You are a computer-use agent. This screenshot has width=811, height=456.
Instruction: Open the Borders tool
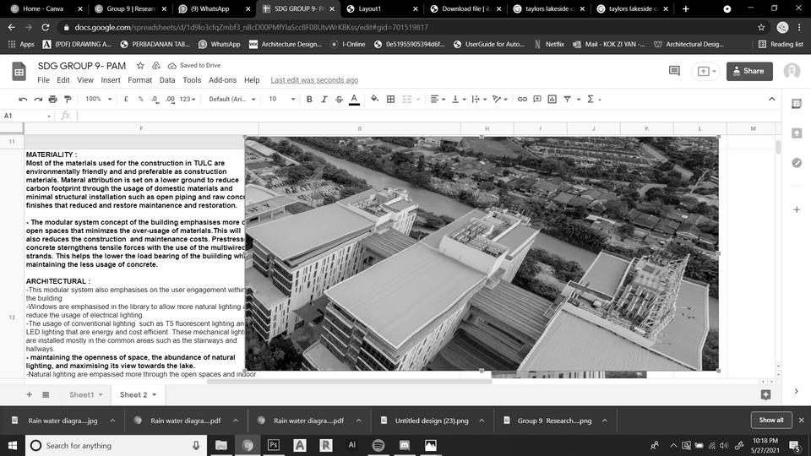pyautogui.click(x=390, y=99)
